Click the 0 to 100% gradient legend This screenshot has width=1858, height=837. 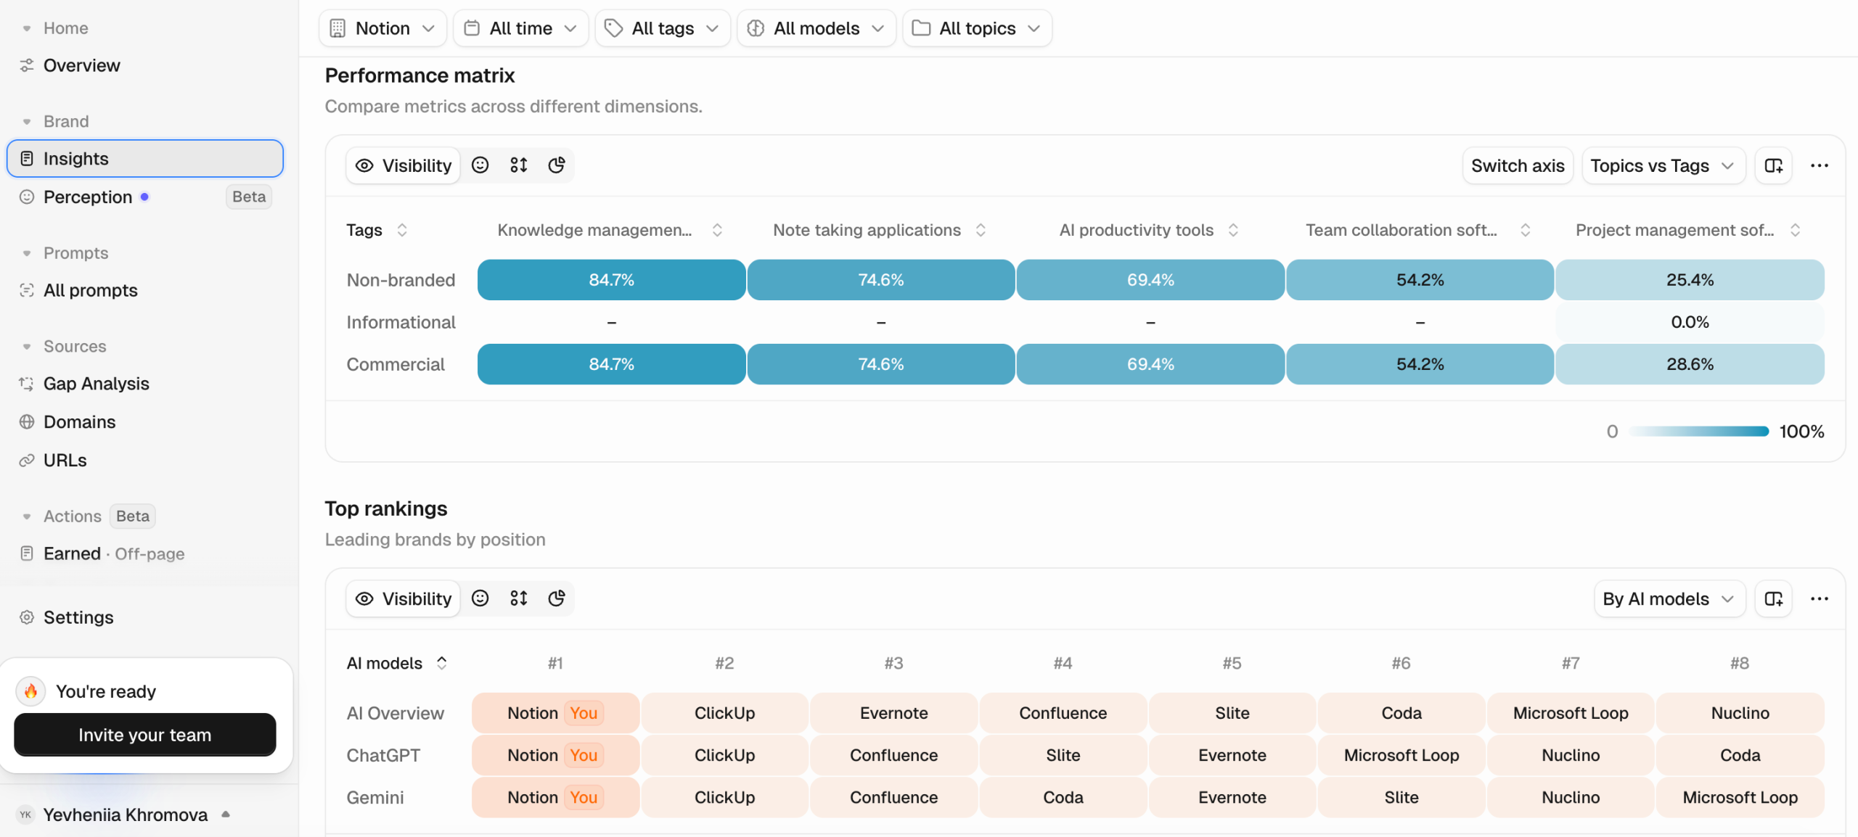pos(1699,432)
